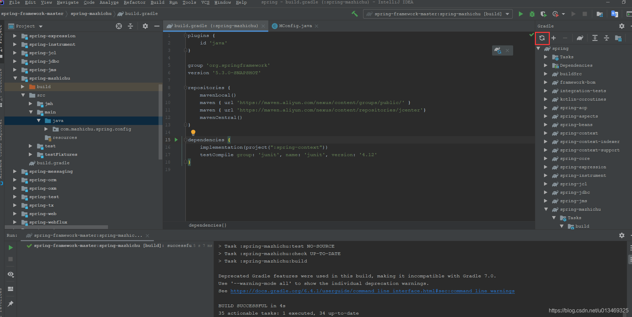Click spring-mazhichu breadcrumb in navigation bar

click(91, 14)
